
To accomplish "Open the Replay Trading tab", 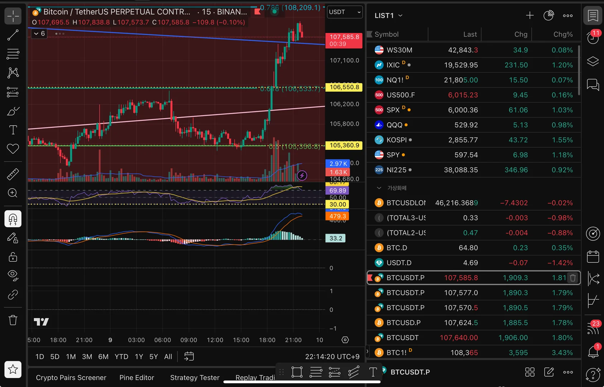I will point(255,378).
